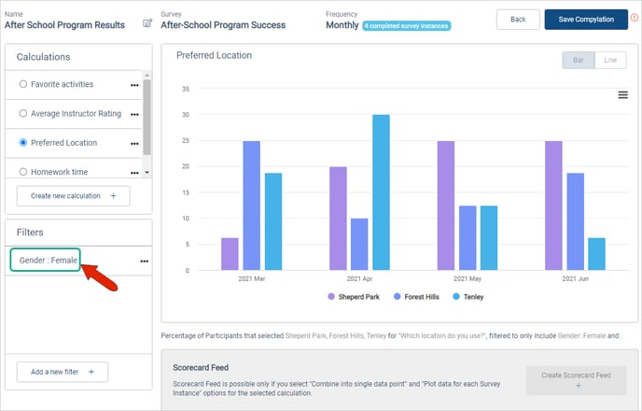Viewport: 642px width, 411px height.
Task: Click the red info icon near Save
Action: pos(635,18)
